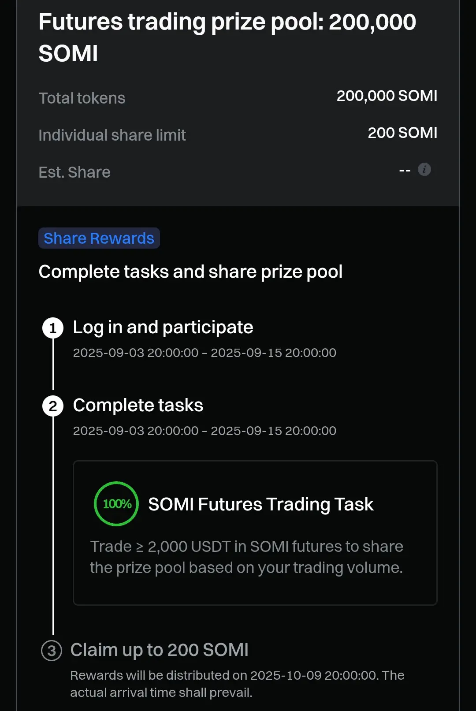Tap the 200 SOMI share limit value
This screenshot has height=711, width=476.
coord(403,133)
